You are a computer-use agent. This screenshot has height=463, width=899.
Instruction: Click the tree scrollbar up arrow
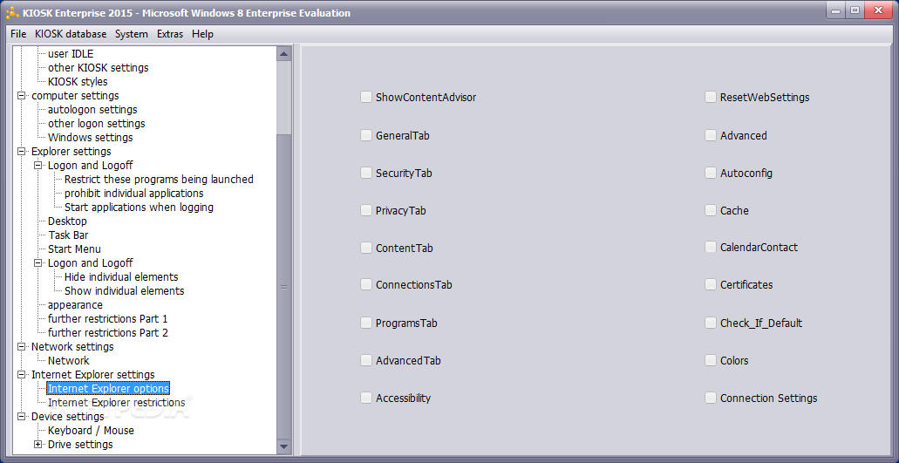pyautogui.click(x=283, y=54)
